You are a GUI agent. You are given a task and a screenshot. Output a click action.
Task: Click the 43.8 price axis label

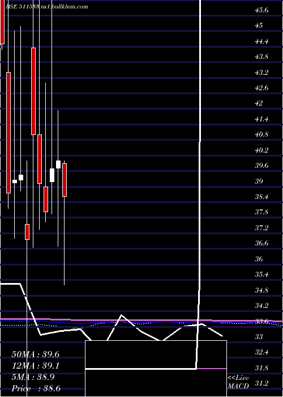click(261, 57)
